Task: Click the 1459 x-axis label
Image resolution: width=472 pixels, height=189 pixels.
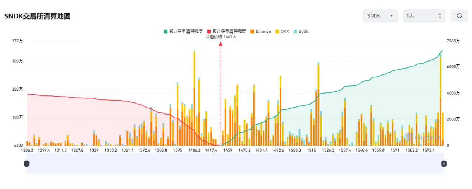Action: click(228, 150)
